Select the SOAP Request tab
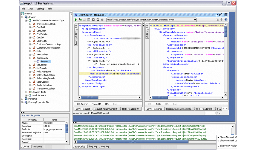Viewport: 260px width, 150px height. click(x=83, y=109)
